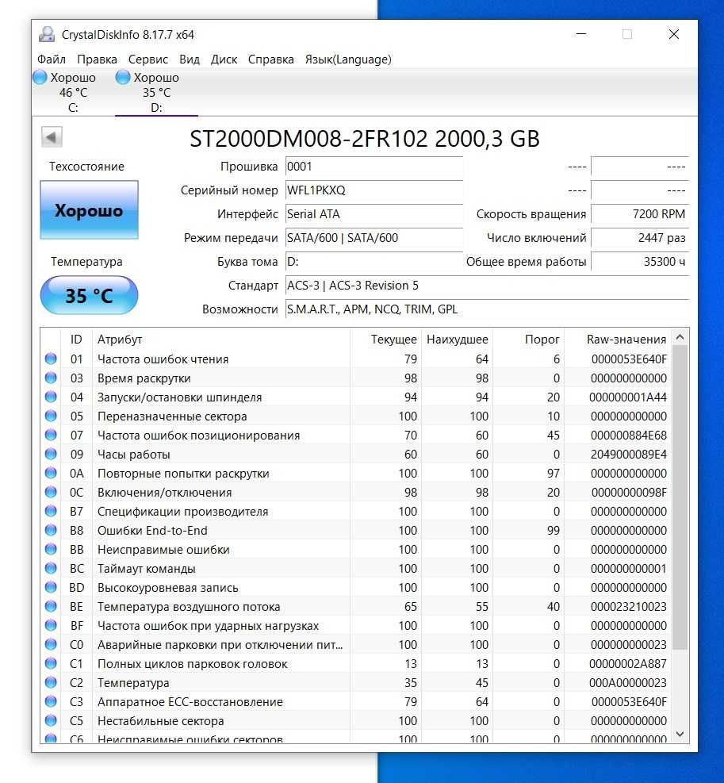Click the Текущее column header
The width and height of the screenshot is (724, 783).
[393, 339]
